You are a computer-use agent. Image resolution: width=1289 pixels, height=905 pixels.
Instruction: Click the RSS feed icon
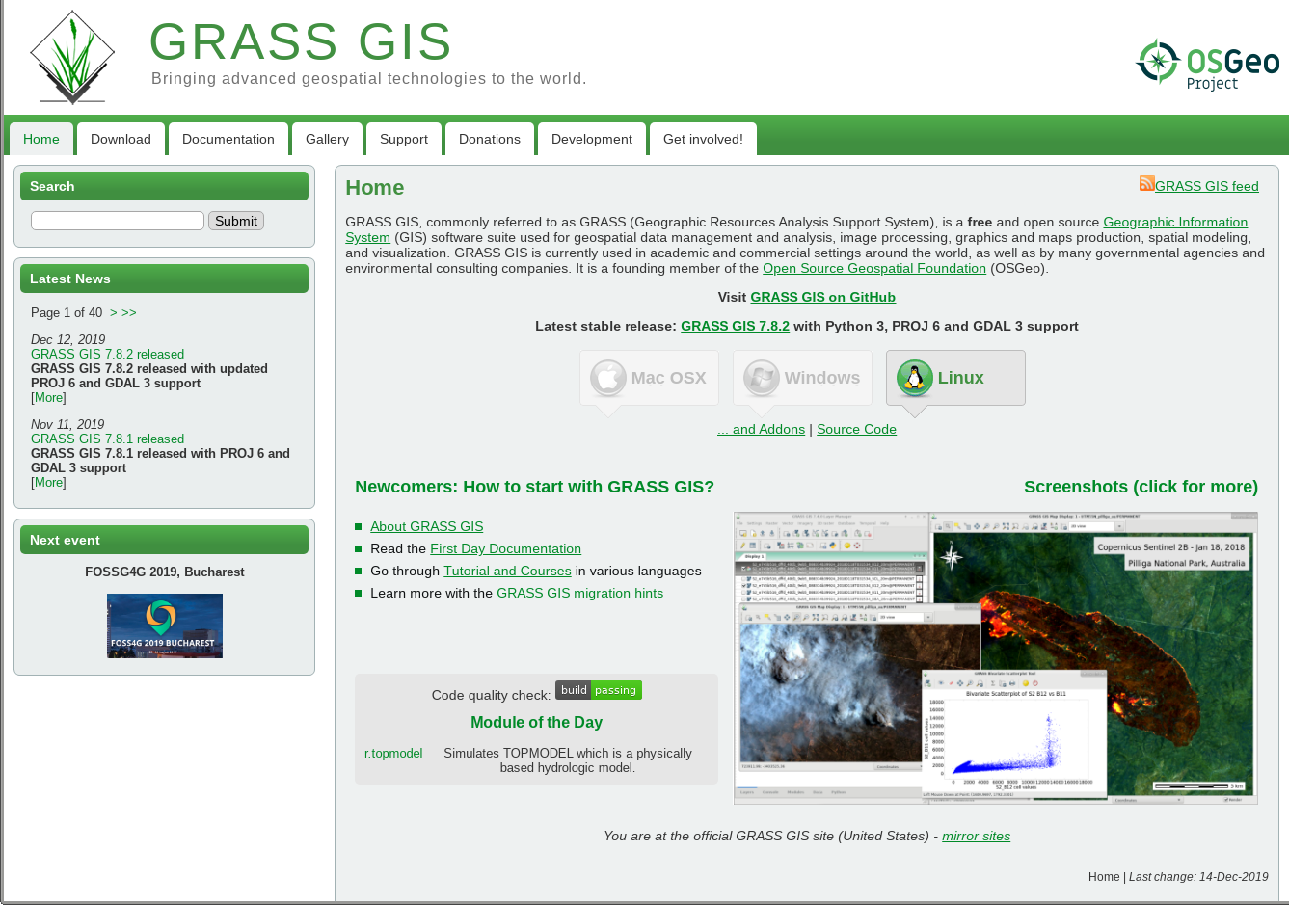tap(1146, 183)
